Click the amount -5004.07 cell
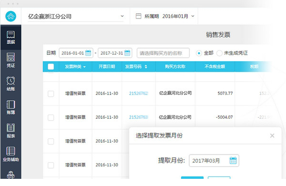This screenshot has width=286, height=186. pos(225,117)
